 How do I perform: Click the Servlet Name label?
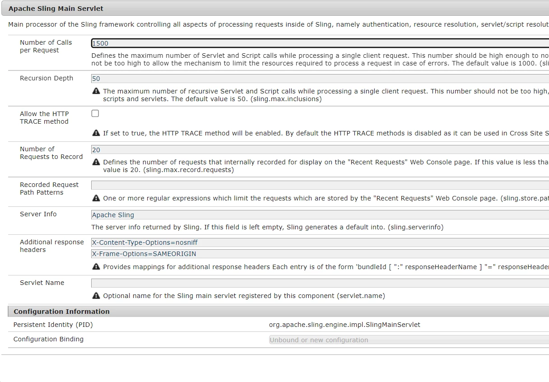pyautogui.click(x=42, y=283)
